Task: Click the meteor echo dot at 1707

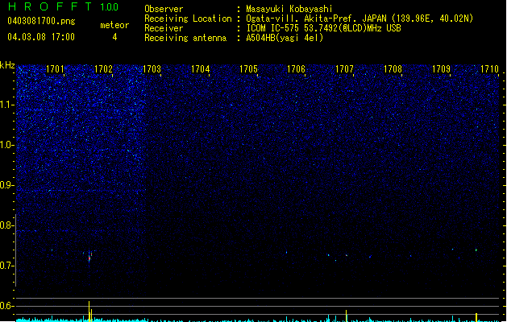Action: coord(347,255)
